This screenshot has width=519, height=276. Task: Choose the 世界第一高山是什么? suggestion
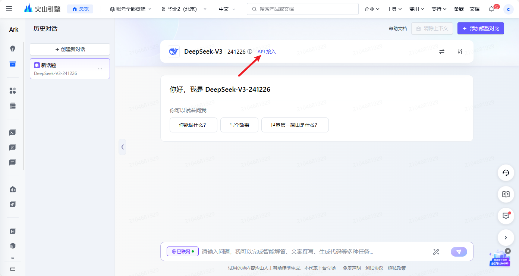pyautogui.click(x=295, y=125)
